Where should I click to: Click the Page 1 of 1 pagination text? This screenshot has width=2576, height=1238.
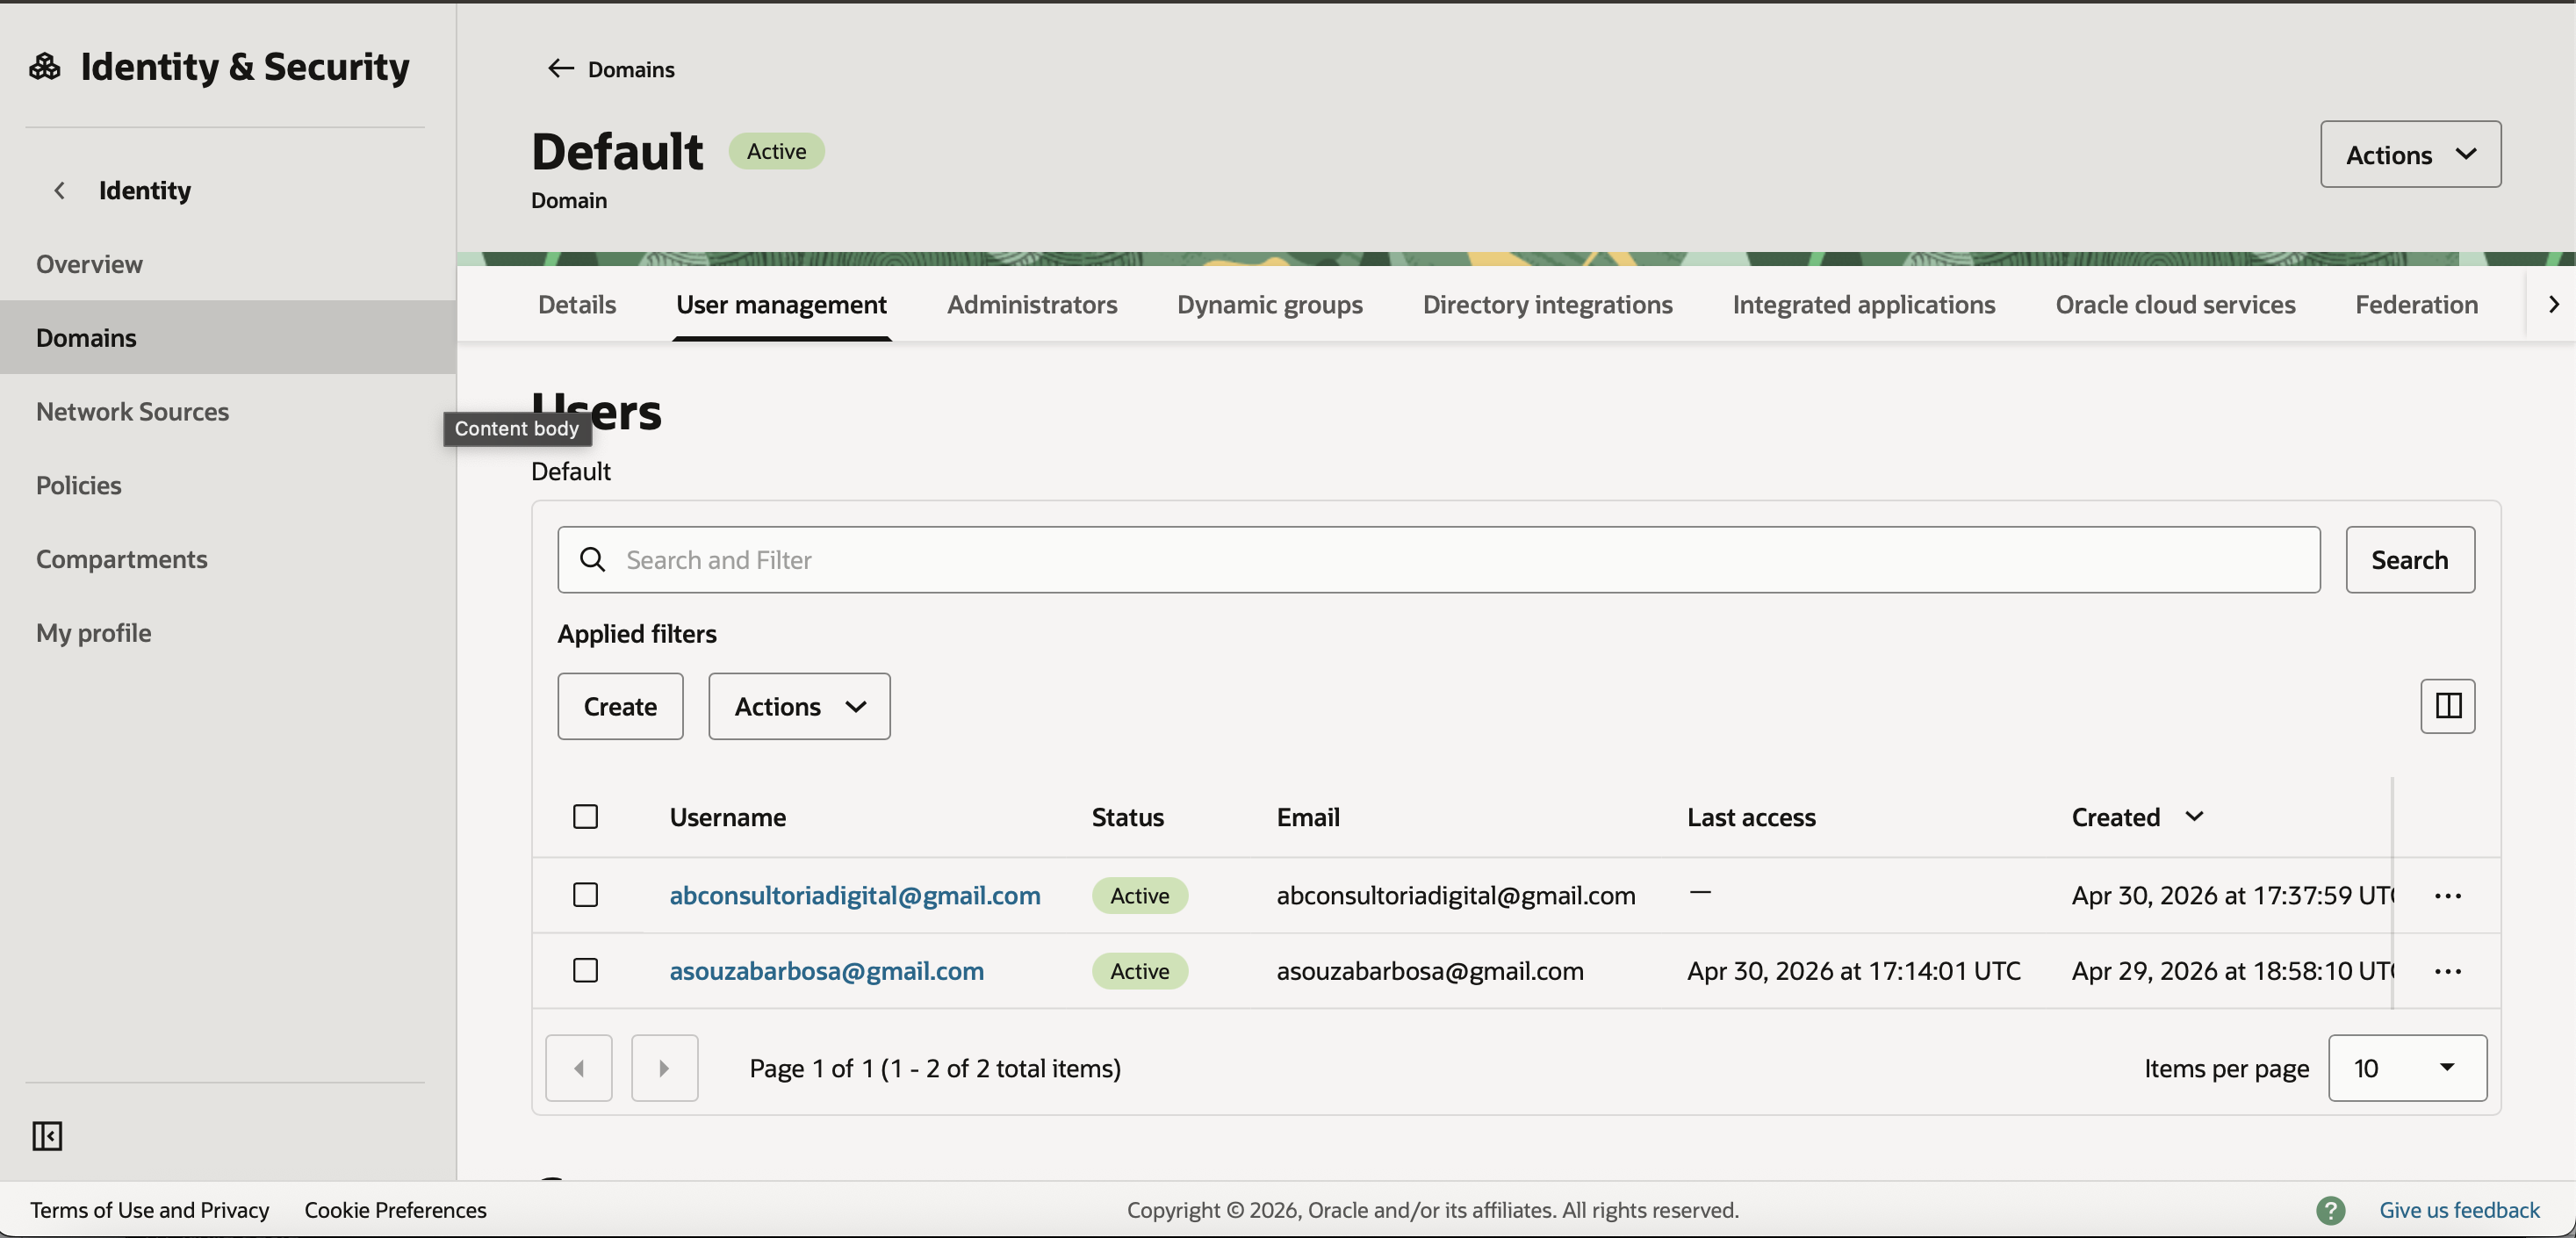tap(935, 1068)
